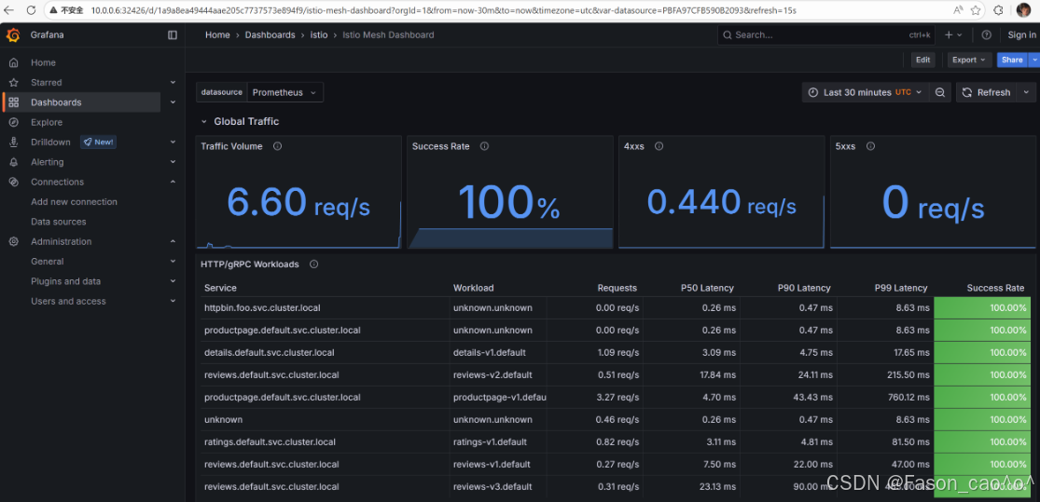Click the Administration gear icon
1040x502 pixels.
click(13, 242)
